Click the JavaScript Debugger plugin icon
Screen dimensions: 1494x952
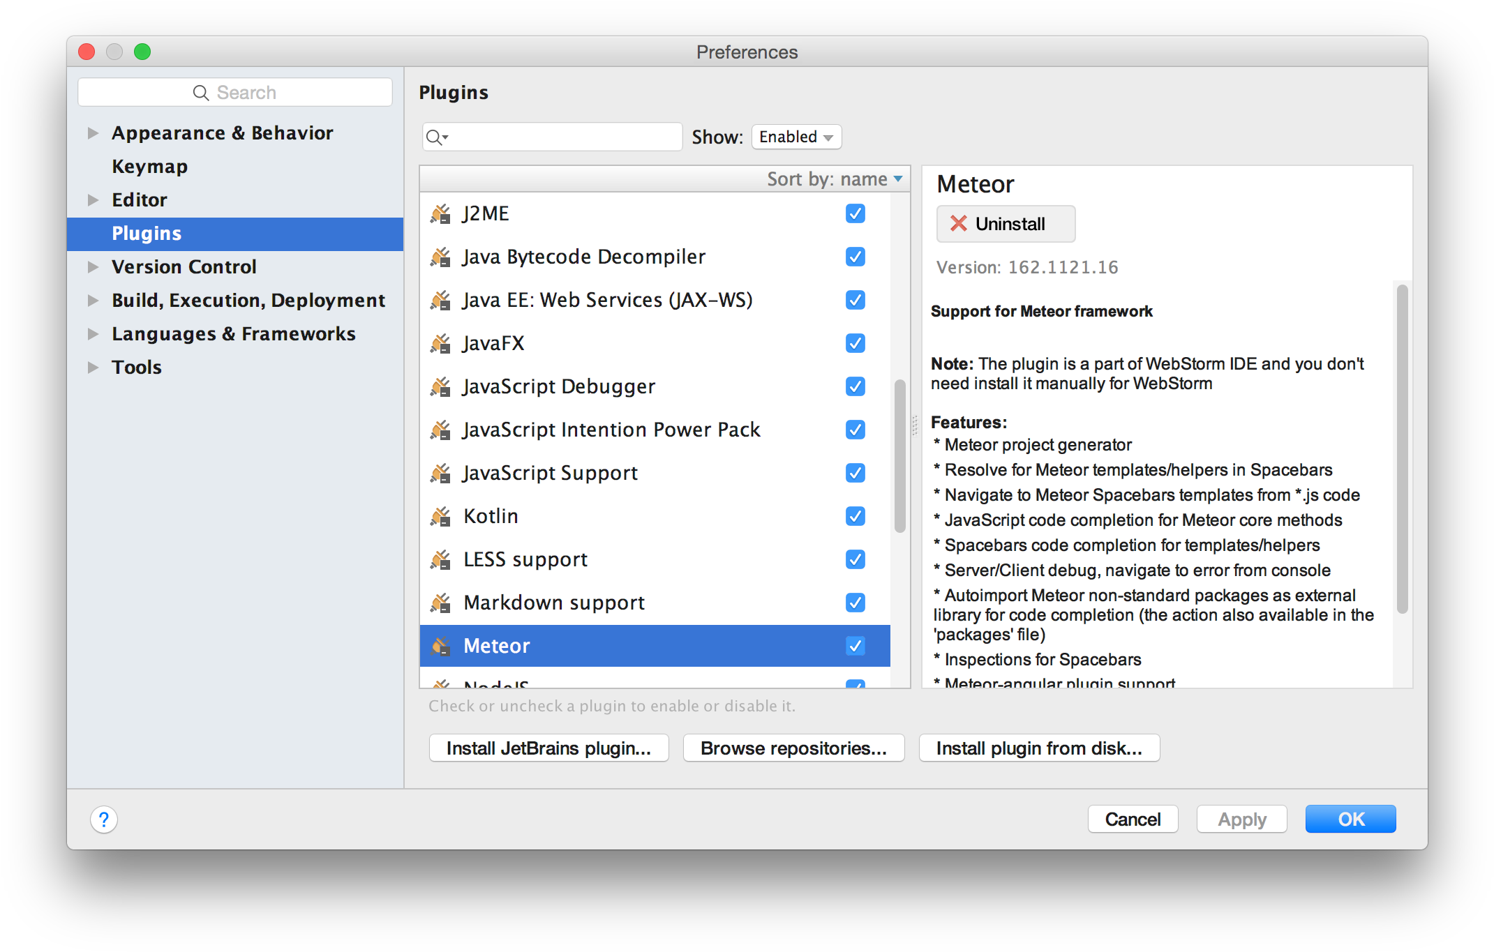pos(440,386)
